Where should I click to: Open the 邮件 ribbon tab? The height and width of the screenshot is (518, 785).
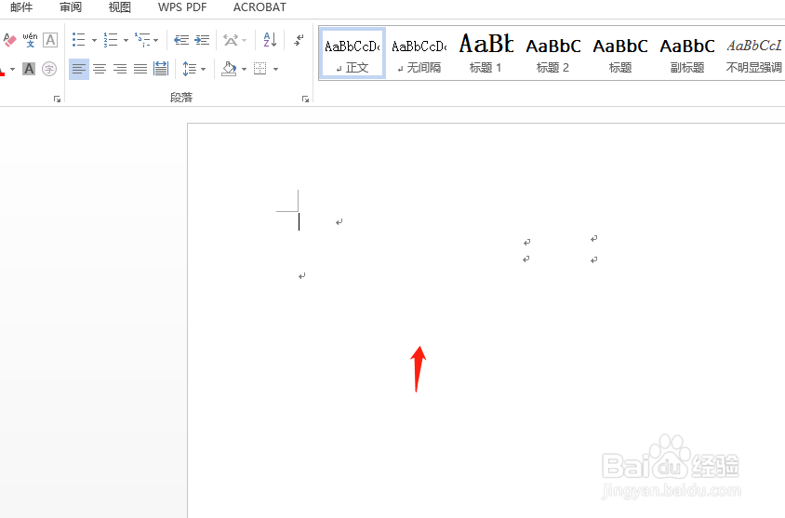(x=21, y=7)
